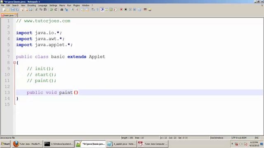Toggle Synchronize Vertical Scrolling
The height and width of the screenshot is (148, 264).
pyautogui.click(x=82, y=9)
